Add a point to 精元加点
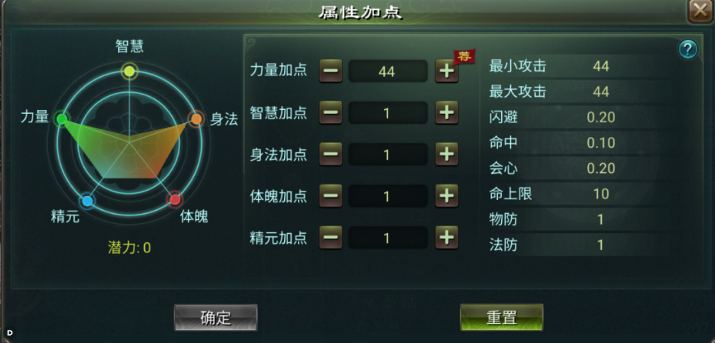This screenshot has width=715, height=343. coord(446,238)
